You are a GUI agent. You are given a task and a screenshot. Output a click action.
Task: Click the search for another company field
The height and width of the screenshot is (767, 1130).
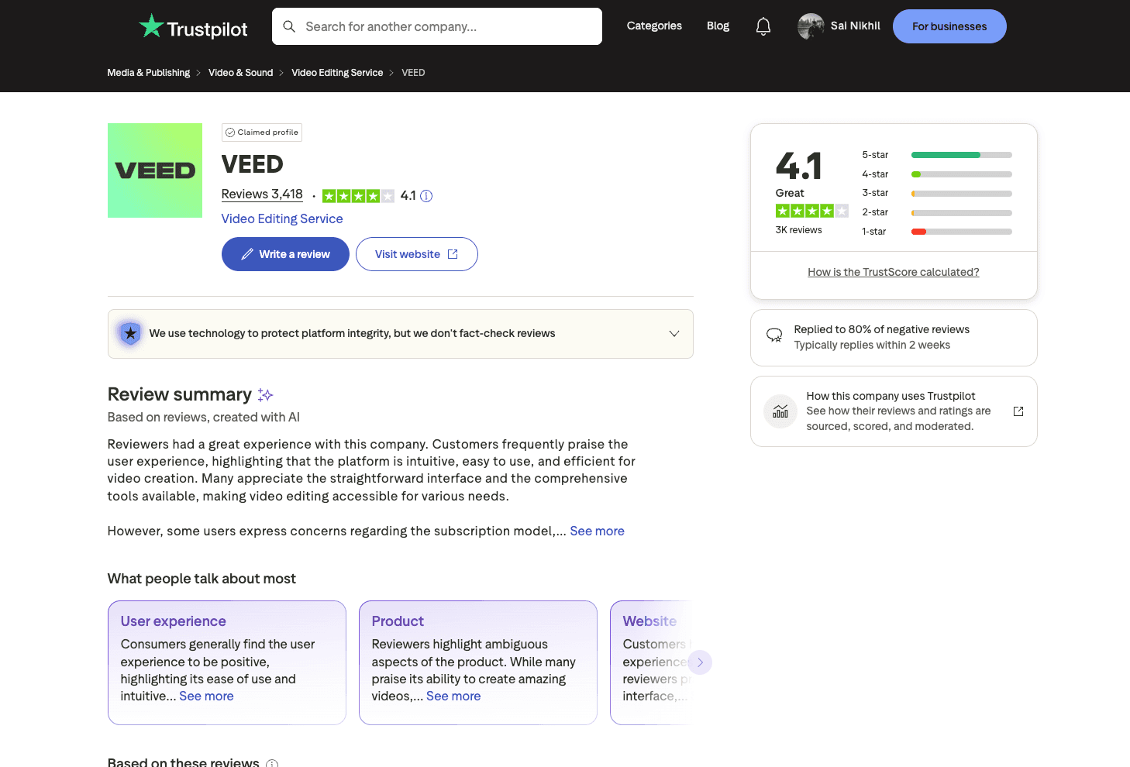click(x=437, y=26)
